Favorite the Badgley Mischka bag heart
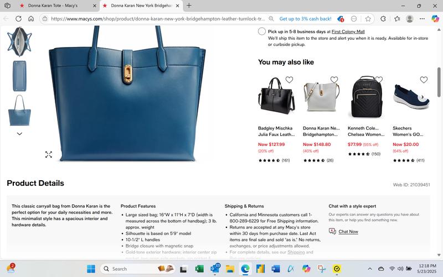The height and width of the screenshot is (277, 443). (x=289, y=80)
